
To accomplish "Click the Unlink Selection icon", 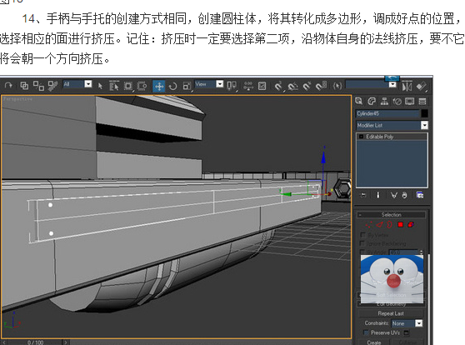I will (x=38, y=86).
